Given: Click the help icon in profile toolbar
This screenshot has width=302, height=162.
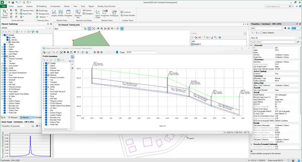Looking at the screenshot, I should [x=87, y=52].
